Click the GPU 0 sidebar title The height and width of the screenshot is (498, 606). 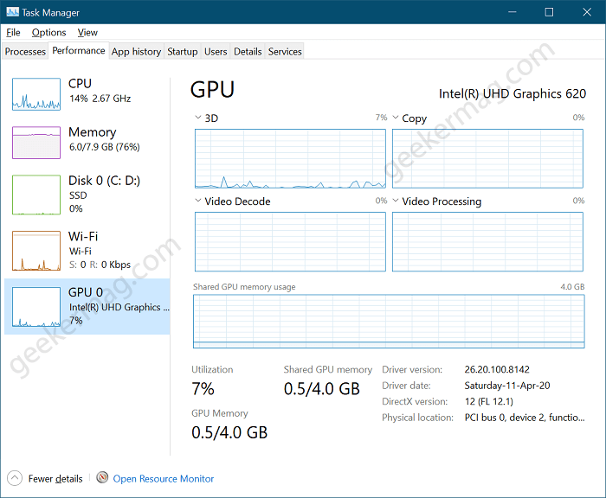86,292
